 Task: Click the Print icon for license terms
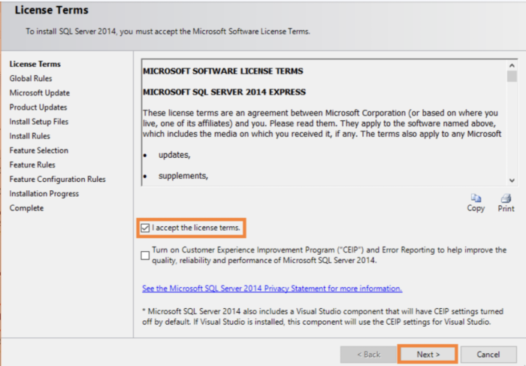[x=506, y=203]
